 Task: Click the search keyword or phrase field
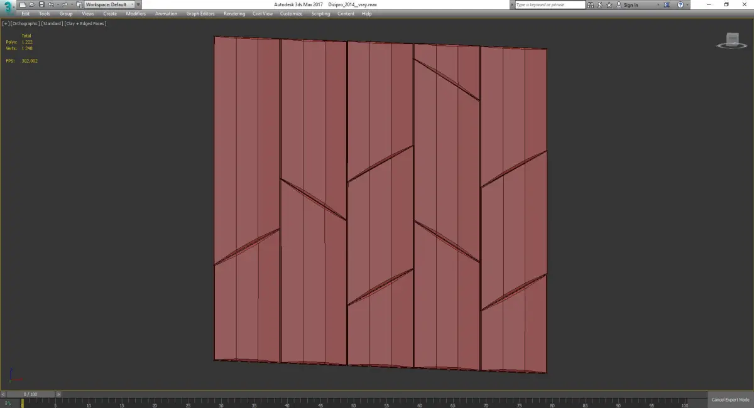pos(550,4)
